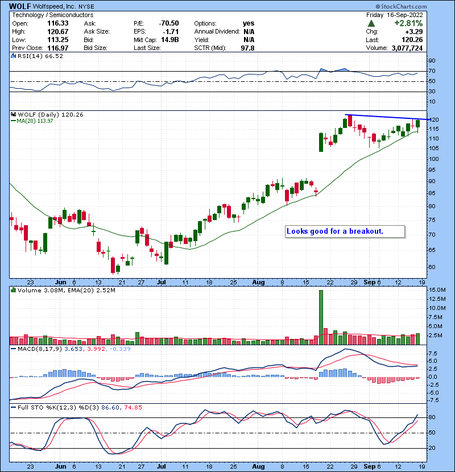
Task: Click the Mkt Cap value 14.9B
Action: click(x=170, y=40)
